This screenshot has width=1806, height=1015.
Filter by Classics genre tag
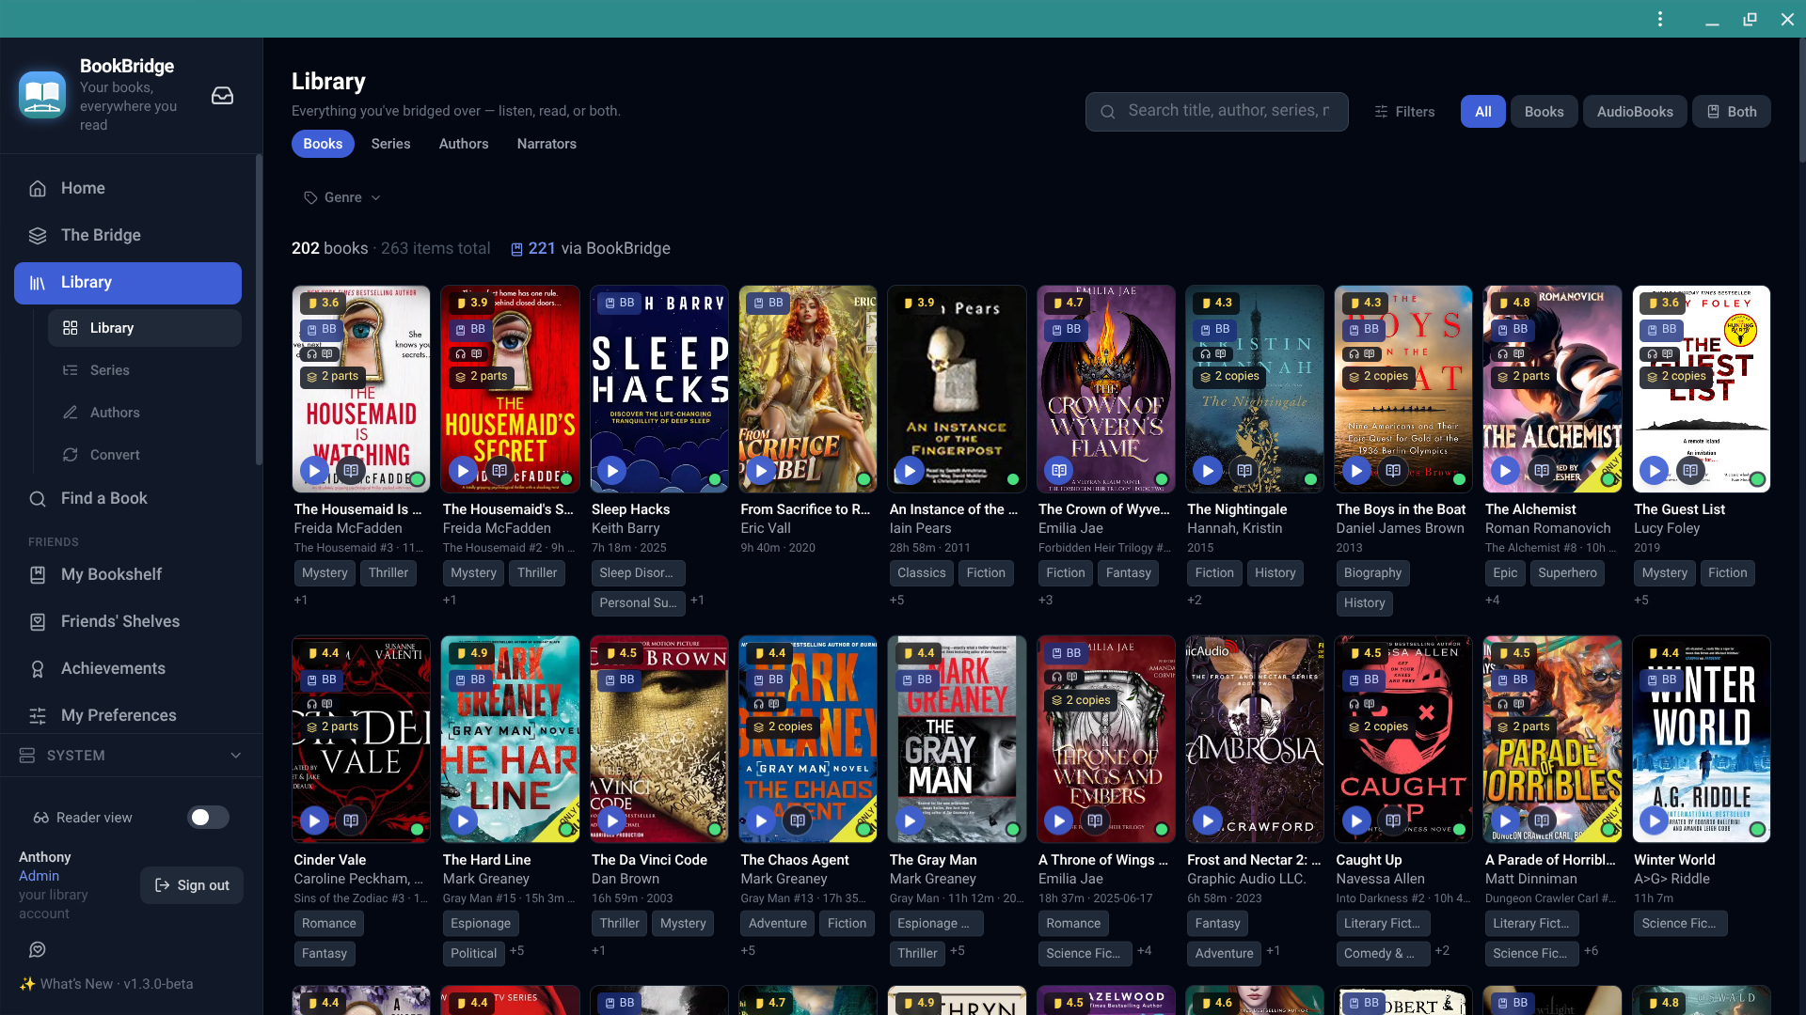click(x=921, y=573)
